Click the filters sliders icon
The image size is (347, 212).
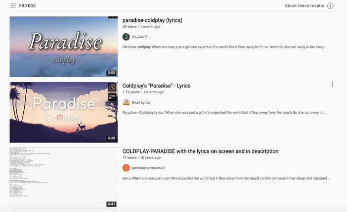click(13, 5)
